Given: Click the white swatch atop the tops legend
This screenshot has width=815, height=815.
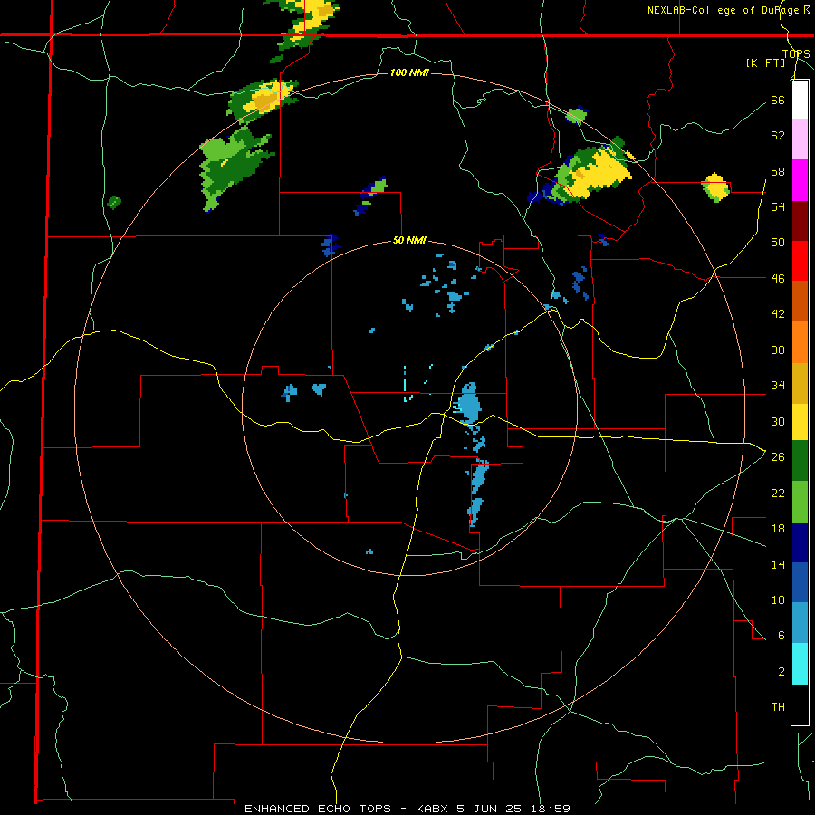Looking at the screenshot, I should tap(800, 100).
